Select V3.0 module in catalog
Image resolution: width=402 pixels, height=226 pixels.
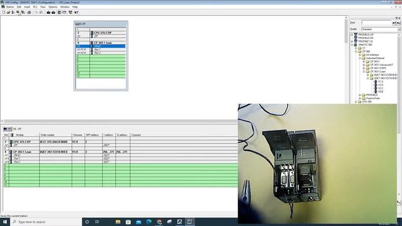[x=381, y=92]
